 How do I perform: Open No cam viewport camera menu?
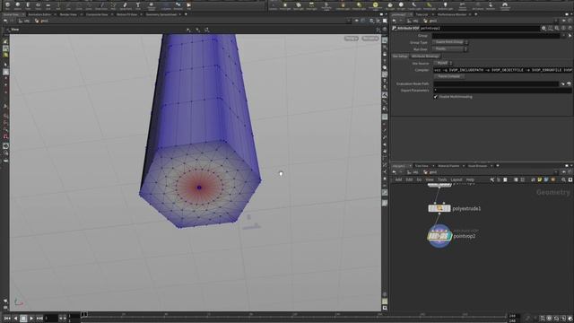coord(370,39)
